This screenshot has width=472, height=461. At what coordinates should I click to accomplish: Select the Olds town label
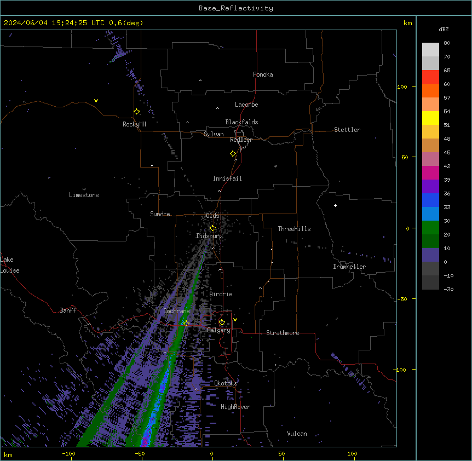click(212, 216)
